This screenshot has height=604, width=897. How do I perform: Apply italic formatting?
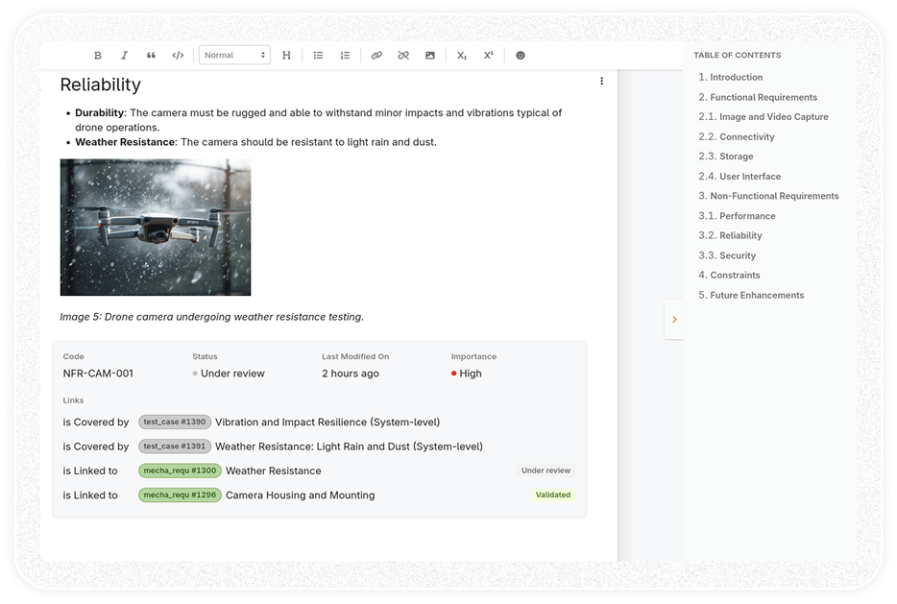[124, 56]
